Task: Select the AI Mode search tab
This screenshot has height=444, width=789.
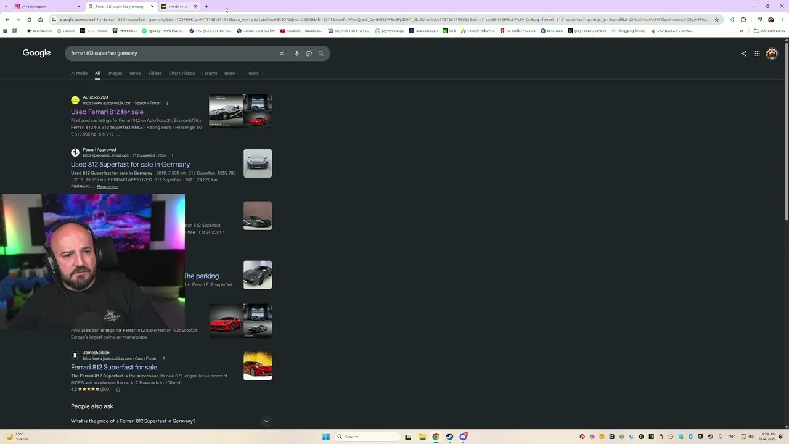Action: click(x=80, y=73)
